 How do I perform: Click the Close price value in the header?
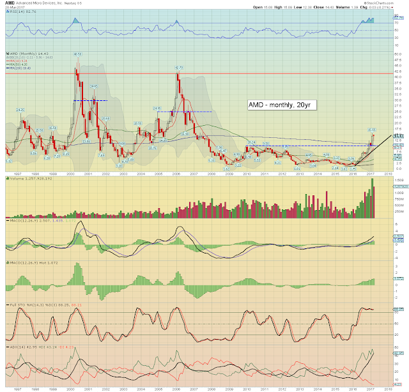tap(330, 7)
